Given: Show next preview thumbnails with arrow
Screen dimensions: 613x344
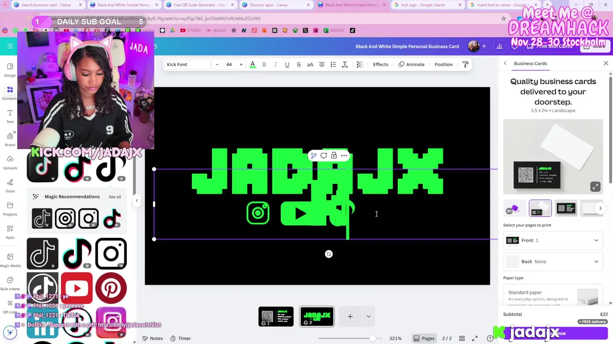Looking at the screenshot, I should coord(600,208).
